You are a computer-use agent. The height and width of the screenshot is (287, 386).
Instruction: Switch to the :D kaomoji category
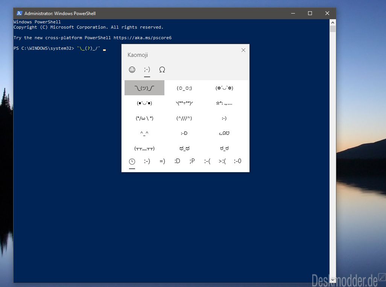177,161
